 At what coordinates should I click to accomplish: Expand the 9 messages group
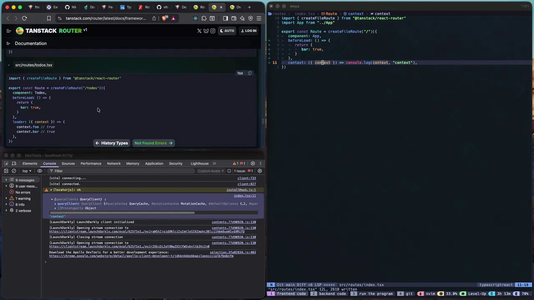(x=6, y=180)
